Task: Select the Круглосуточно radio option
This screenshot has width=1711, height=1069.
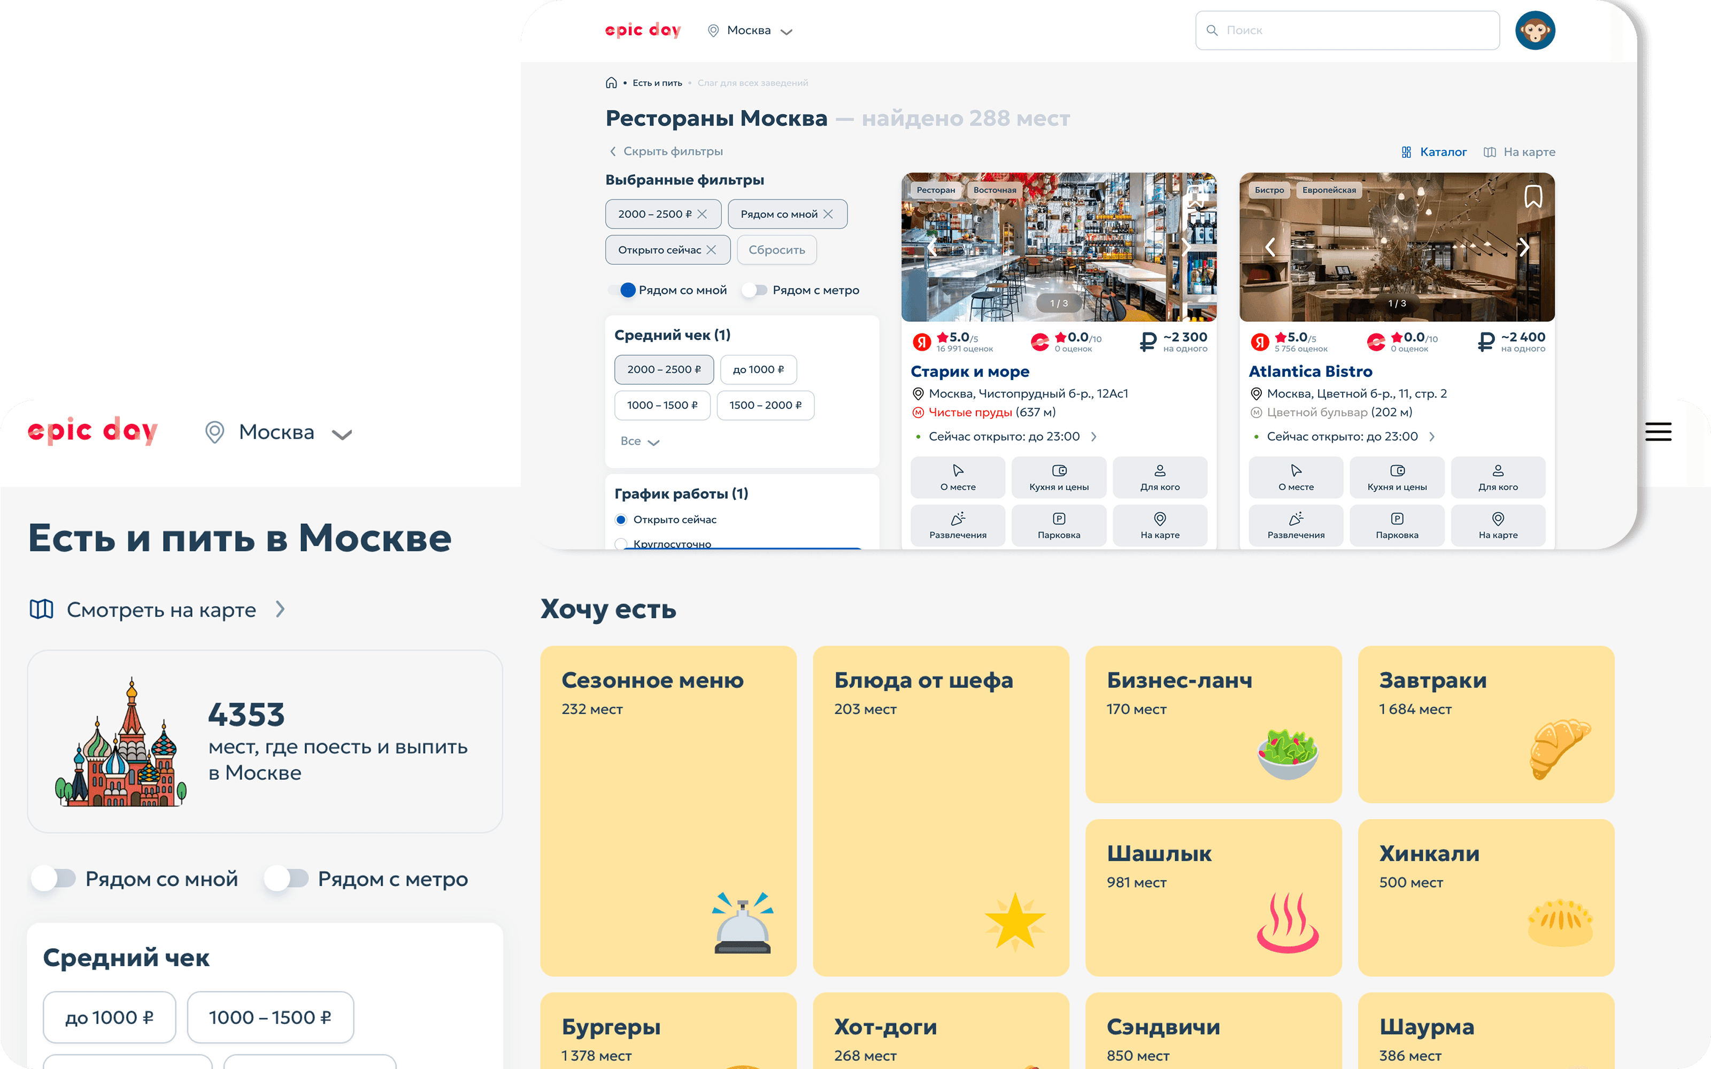Action: pos(621,544)
